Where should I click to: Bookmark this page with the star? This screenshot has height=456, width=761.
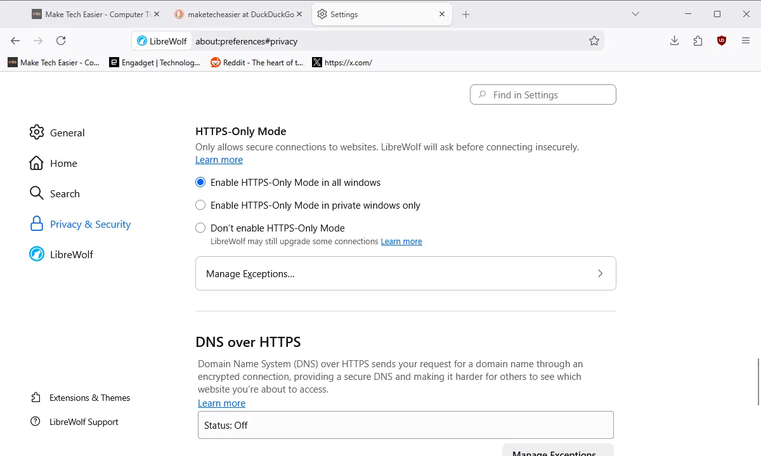pyautogui.click(x=594, y=41)
